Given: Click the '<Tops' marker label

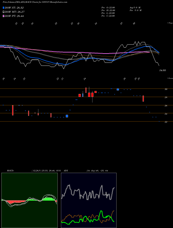Looking at the screenshot, I should pyautogui.click(x=170, y=23).
